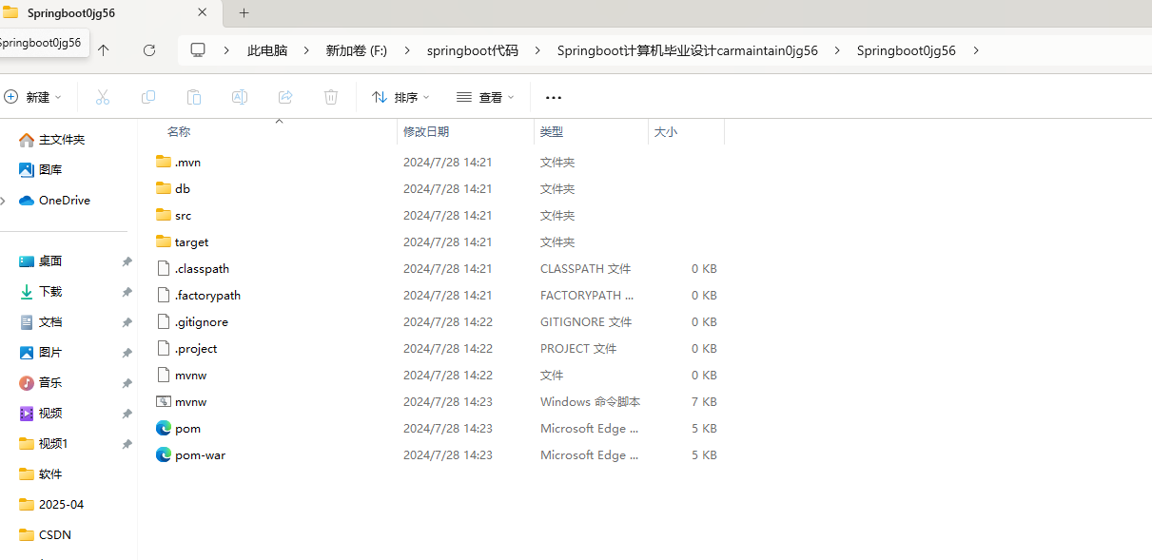Viewport: 1152px width, 560px height.
Task: Select mvnw Windows 命令脚本 file icon
Action: [x=164, y=401]
